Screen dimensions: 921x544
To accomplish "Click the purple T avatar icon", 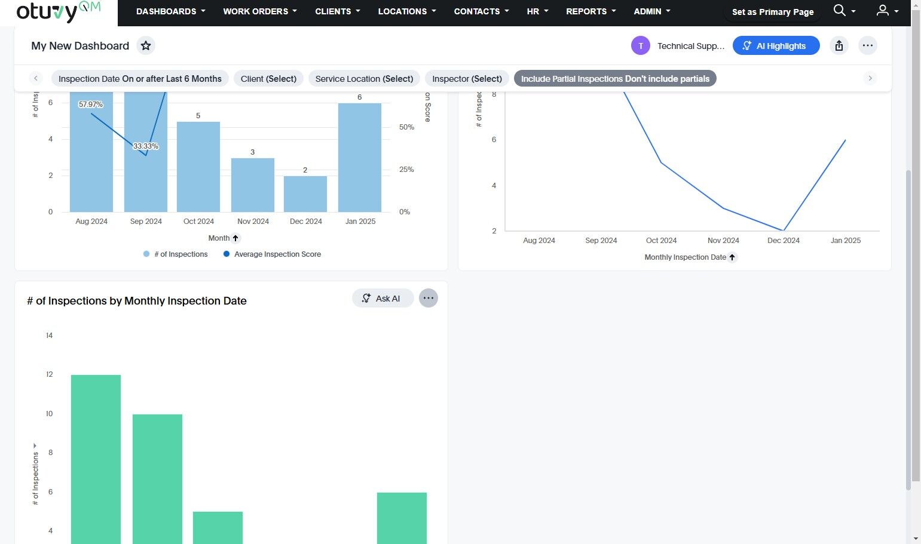I will click(641, 46).
